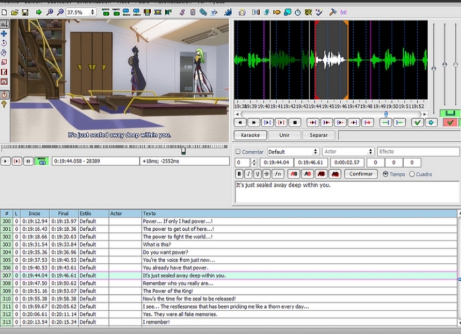Apply italic formatting to subtitle text
This screenshot has height=334, width=461.
[x=248, y=174]
